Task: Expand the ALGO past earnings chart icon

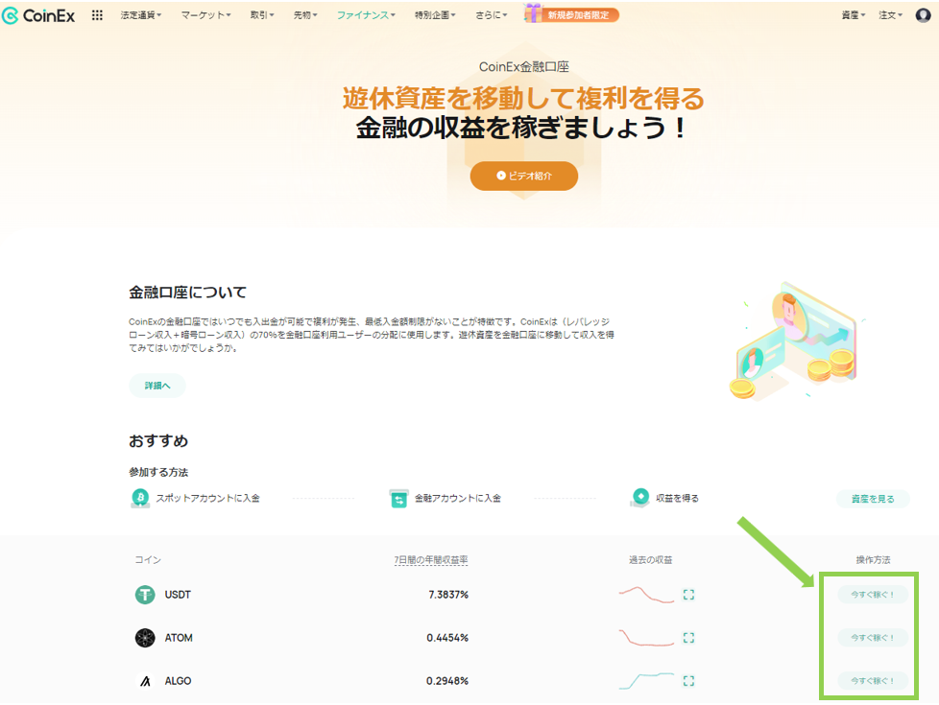Action: [688, 680]
